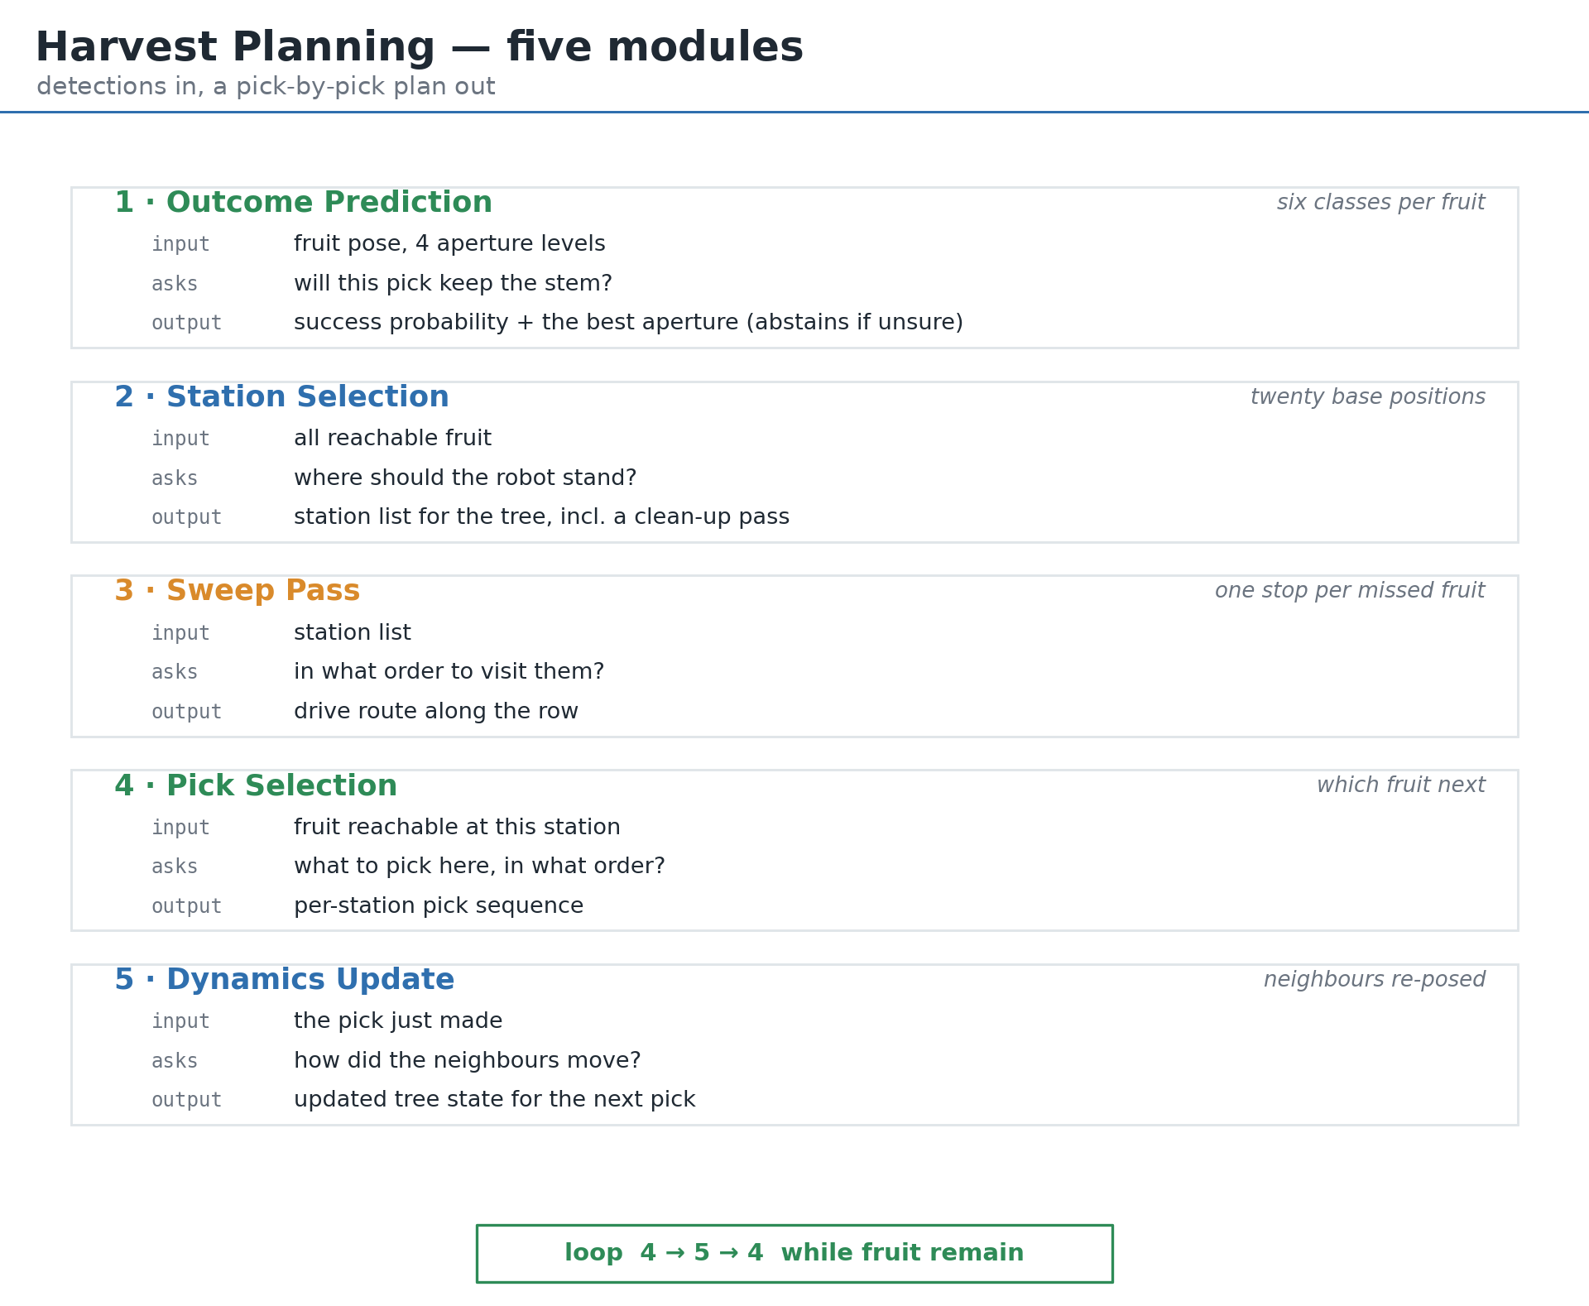Screen dimensions: 1589x1306
Task: Click the 'output' label in Dynamics Update
Action: (186, 1101)
